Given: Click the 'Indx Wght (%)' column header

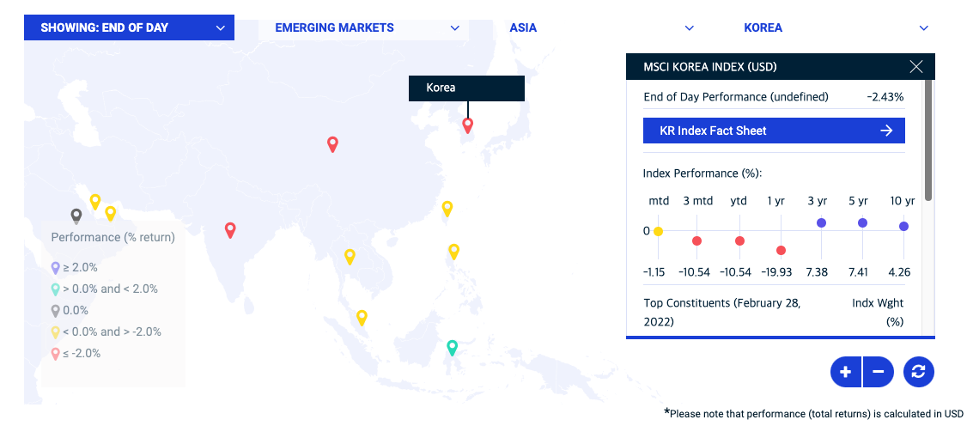Looking at the screenshot, I should click(879, 312).
